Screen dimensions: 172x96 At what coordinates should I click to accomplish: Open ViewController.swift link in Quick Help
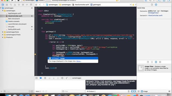coord(155,15)
